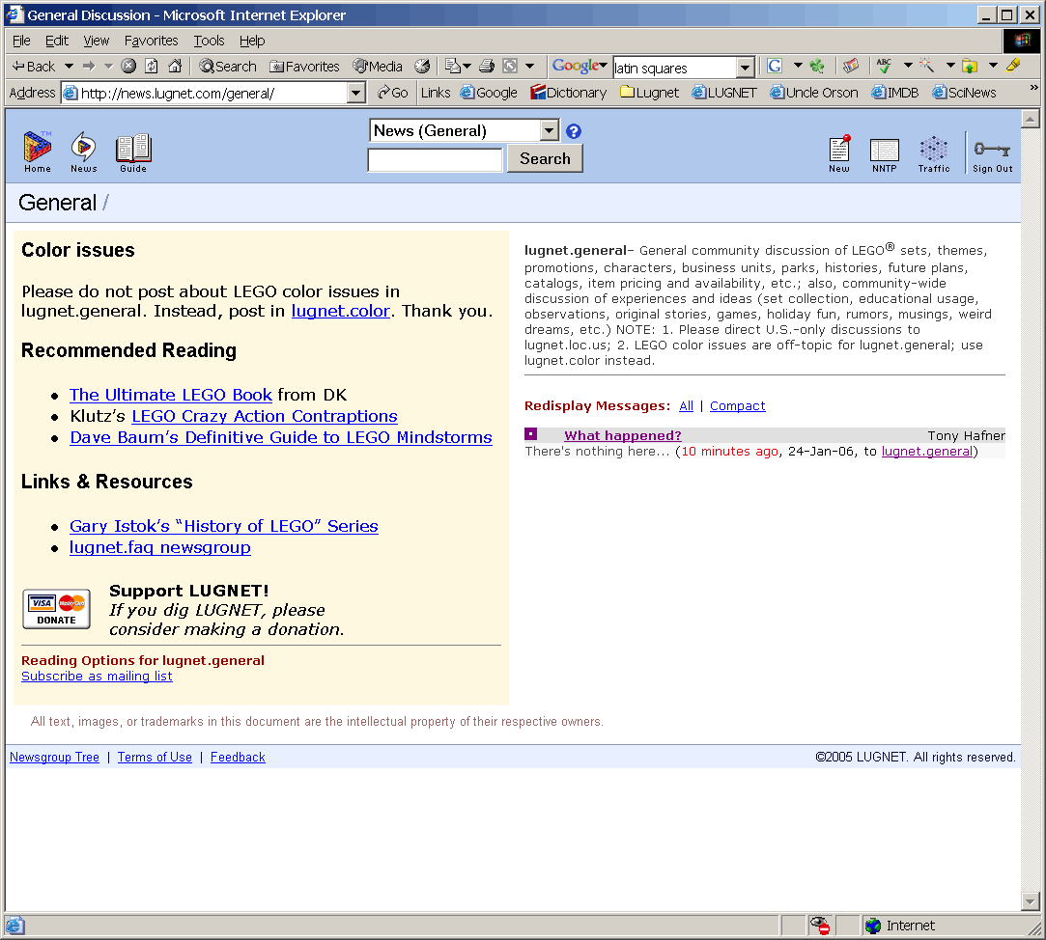Click the LUGNET search text field
Screen dimensions: 1046x940
[436, 159]
